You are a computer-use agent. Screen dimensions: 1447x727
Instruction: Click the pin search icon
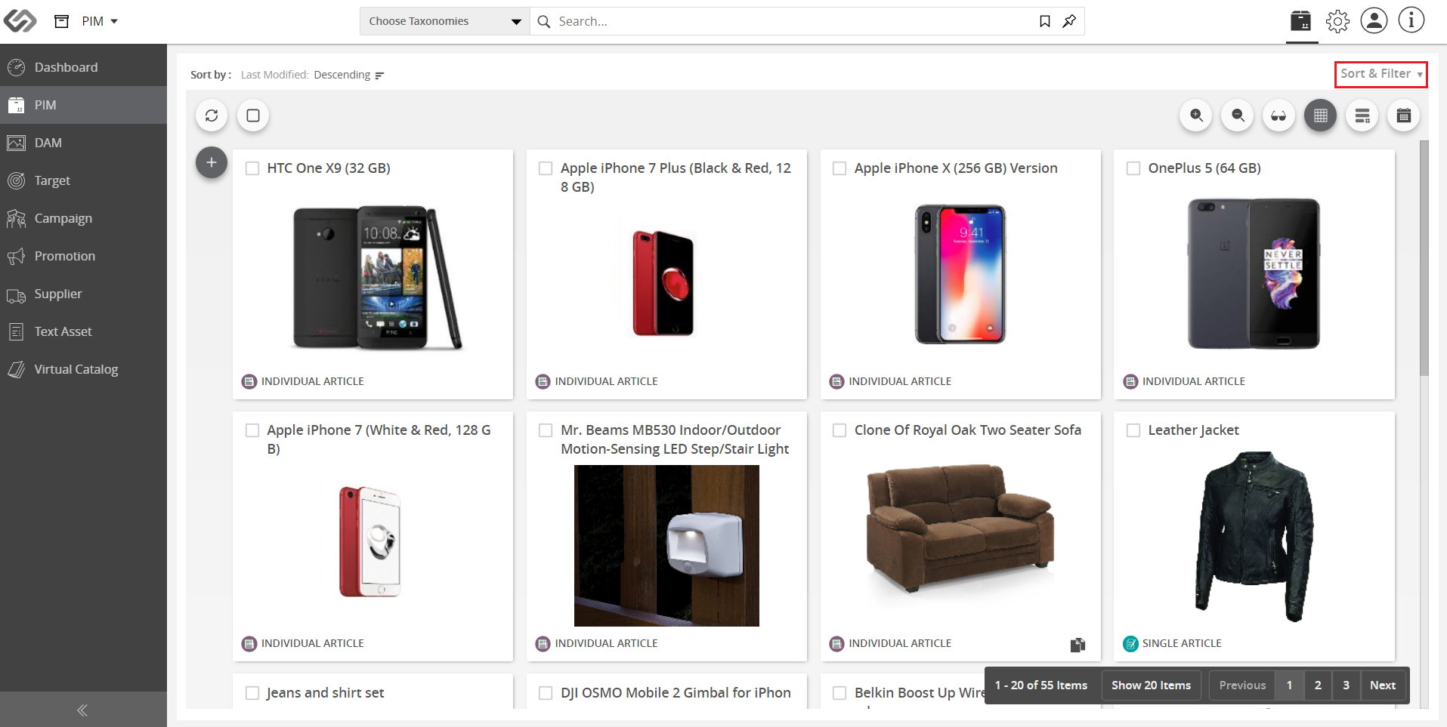1069,21
